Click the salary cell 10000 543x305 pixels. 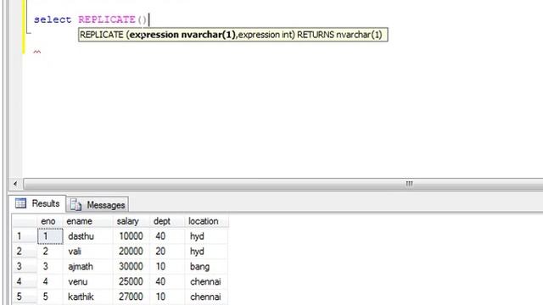point(132,236)
